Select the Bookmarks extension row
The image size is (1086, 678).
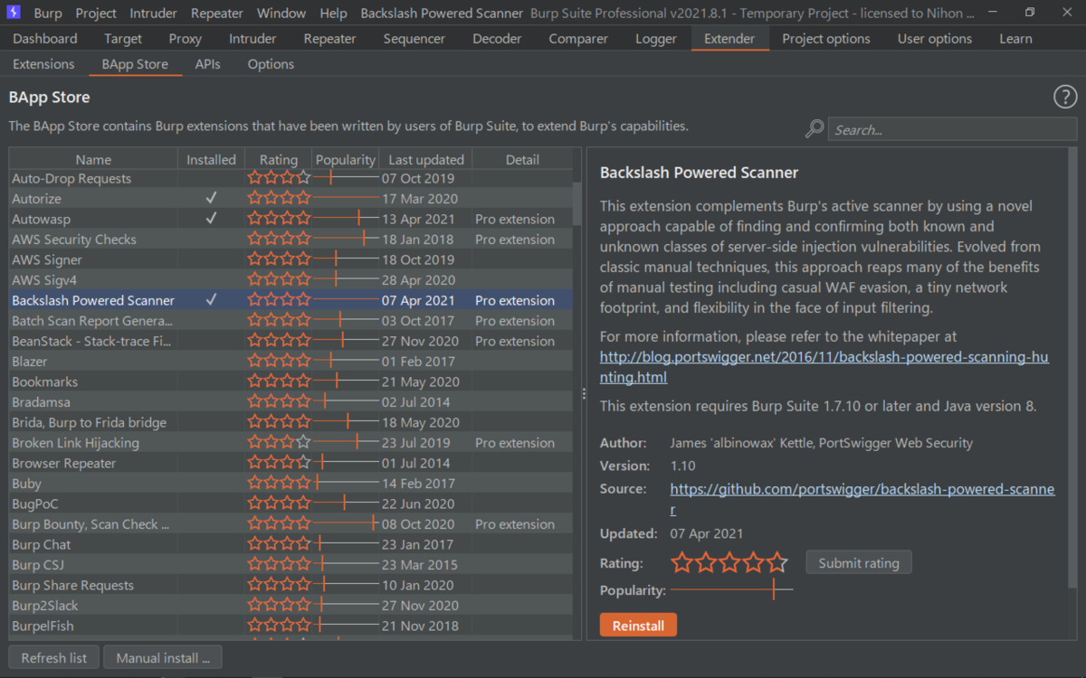click(x=291, y=381)
